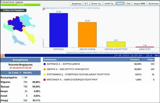Switch chart view to Πίτα
The image size is (160, 103).
click(x=129, y=3)
